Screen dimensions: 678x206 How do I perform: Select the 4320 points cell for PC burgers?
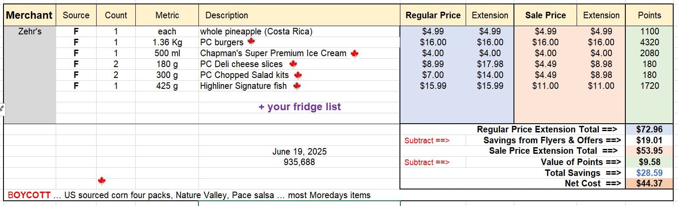click(649, 42)
